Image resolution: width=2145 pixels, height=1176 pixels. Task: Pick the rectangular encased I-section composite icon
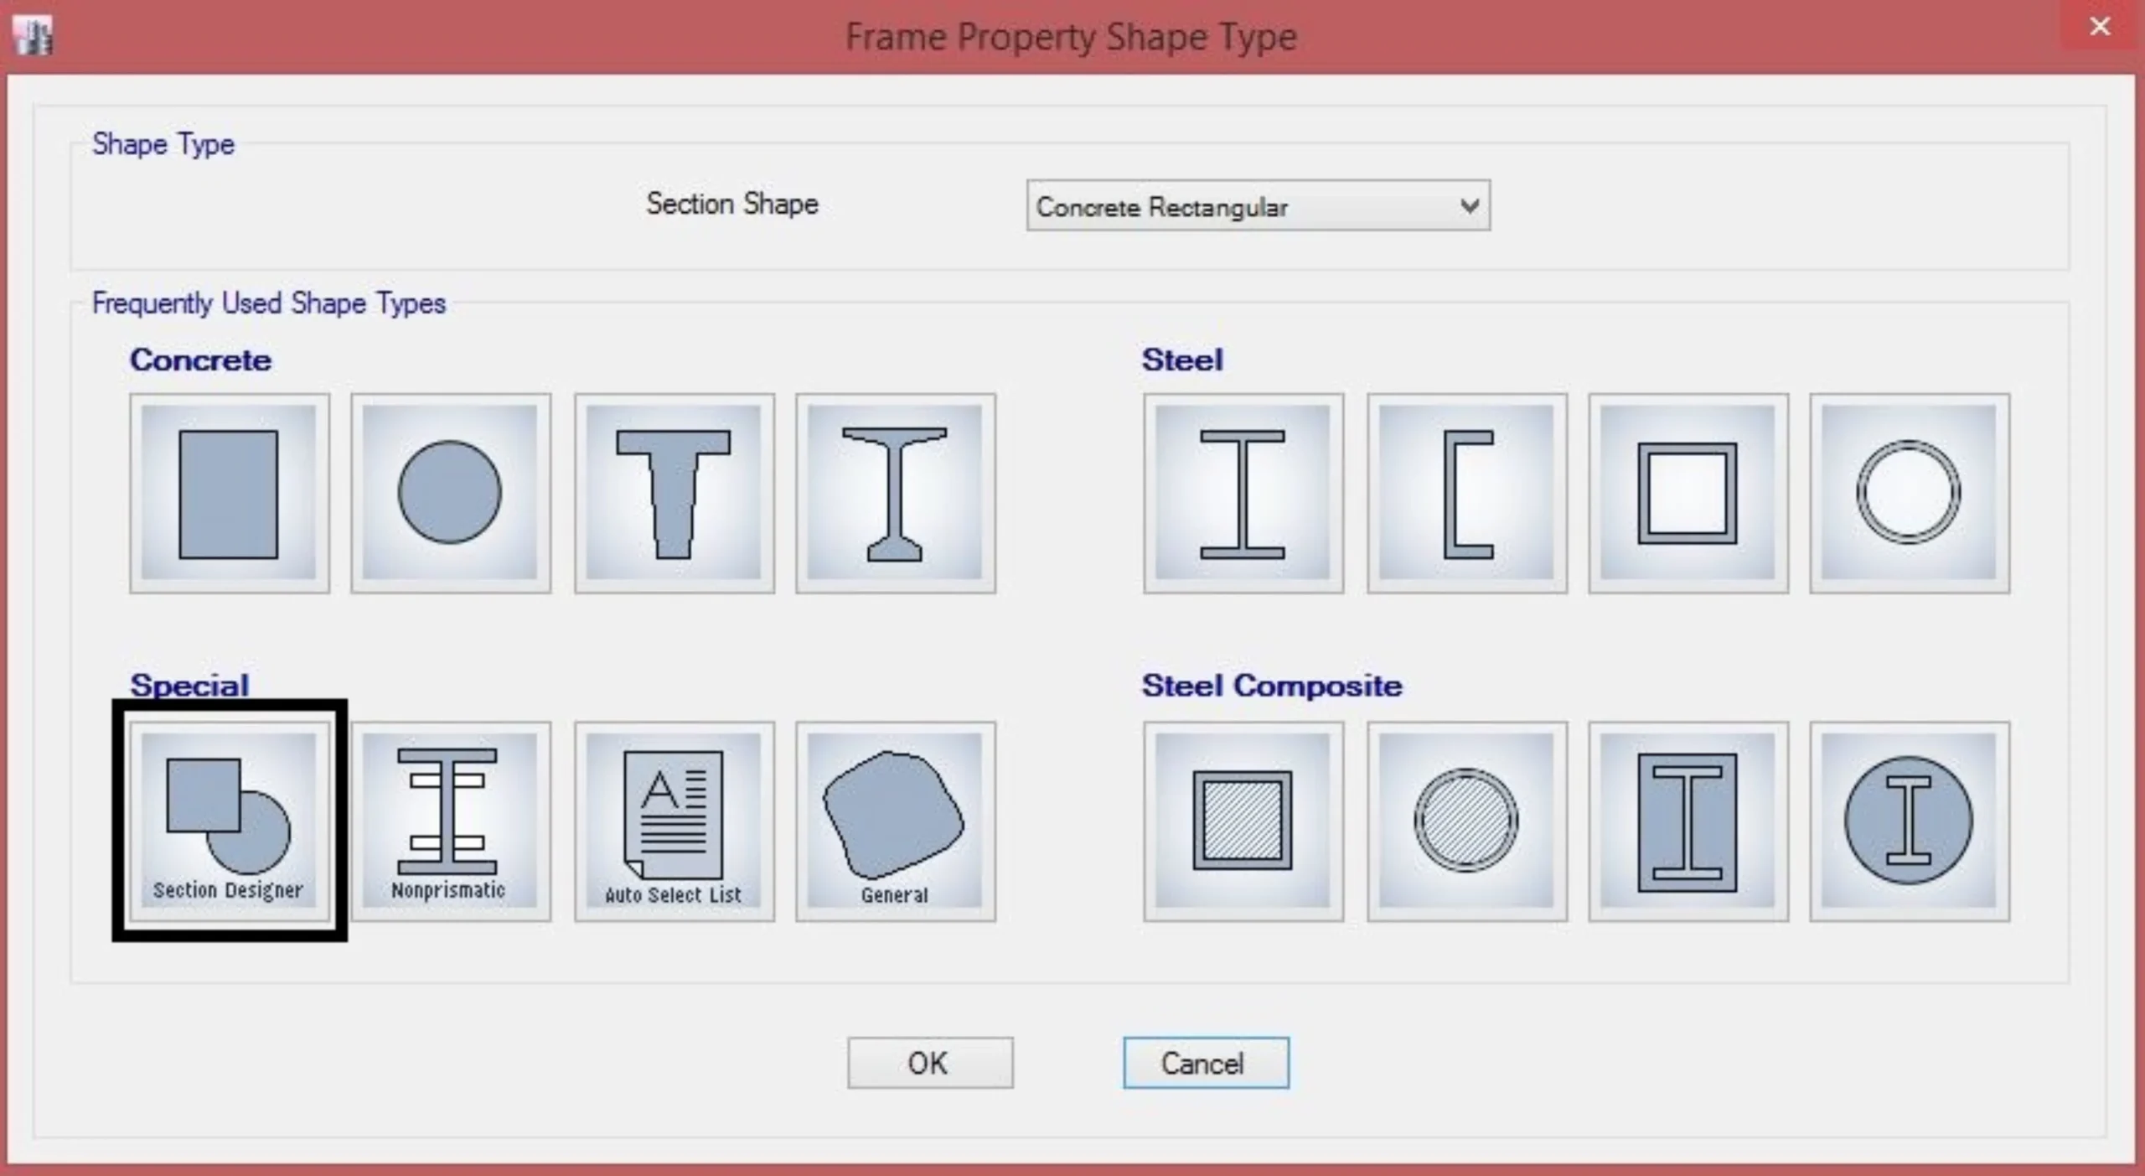1688,821
